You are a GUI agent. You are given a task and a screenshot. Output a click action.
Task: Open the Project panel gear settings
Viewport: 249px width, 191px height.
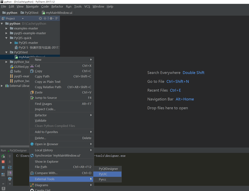pos(52,18)
